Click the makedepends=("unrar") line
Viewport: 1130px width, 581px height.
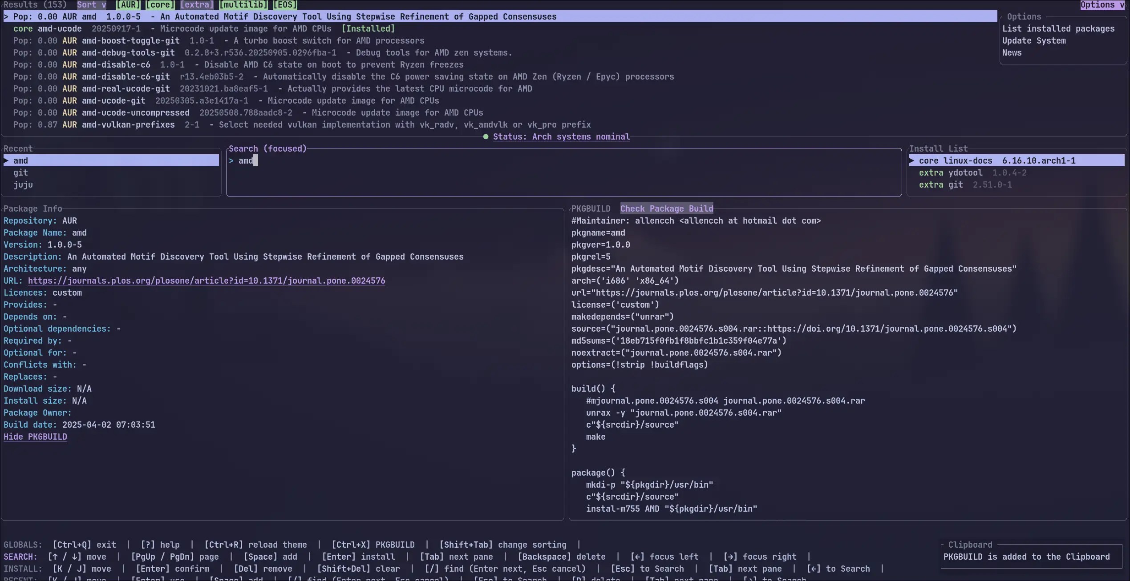623,317
